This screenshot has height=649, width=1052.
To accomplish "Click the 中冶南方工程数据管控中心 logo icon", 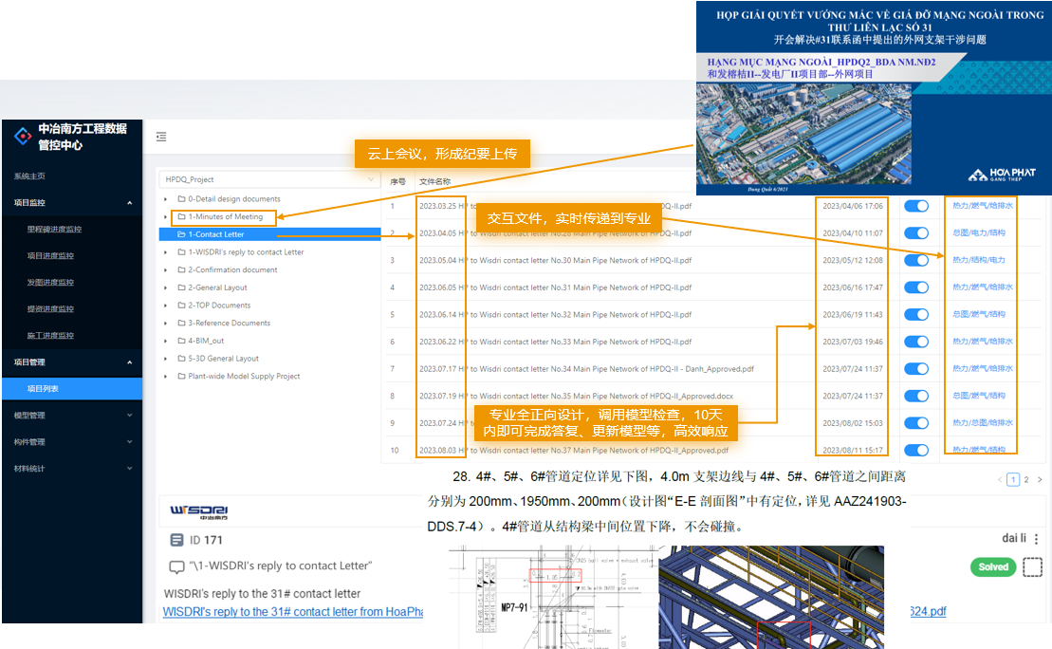I will pos(23,137).
